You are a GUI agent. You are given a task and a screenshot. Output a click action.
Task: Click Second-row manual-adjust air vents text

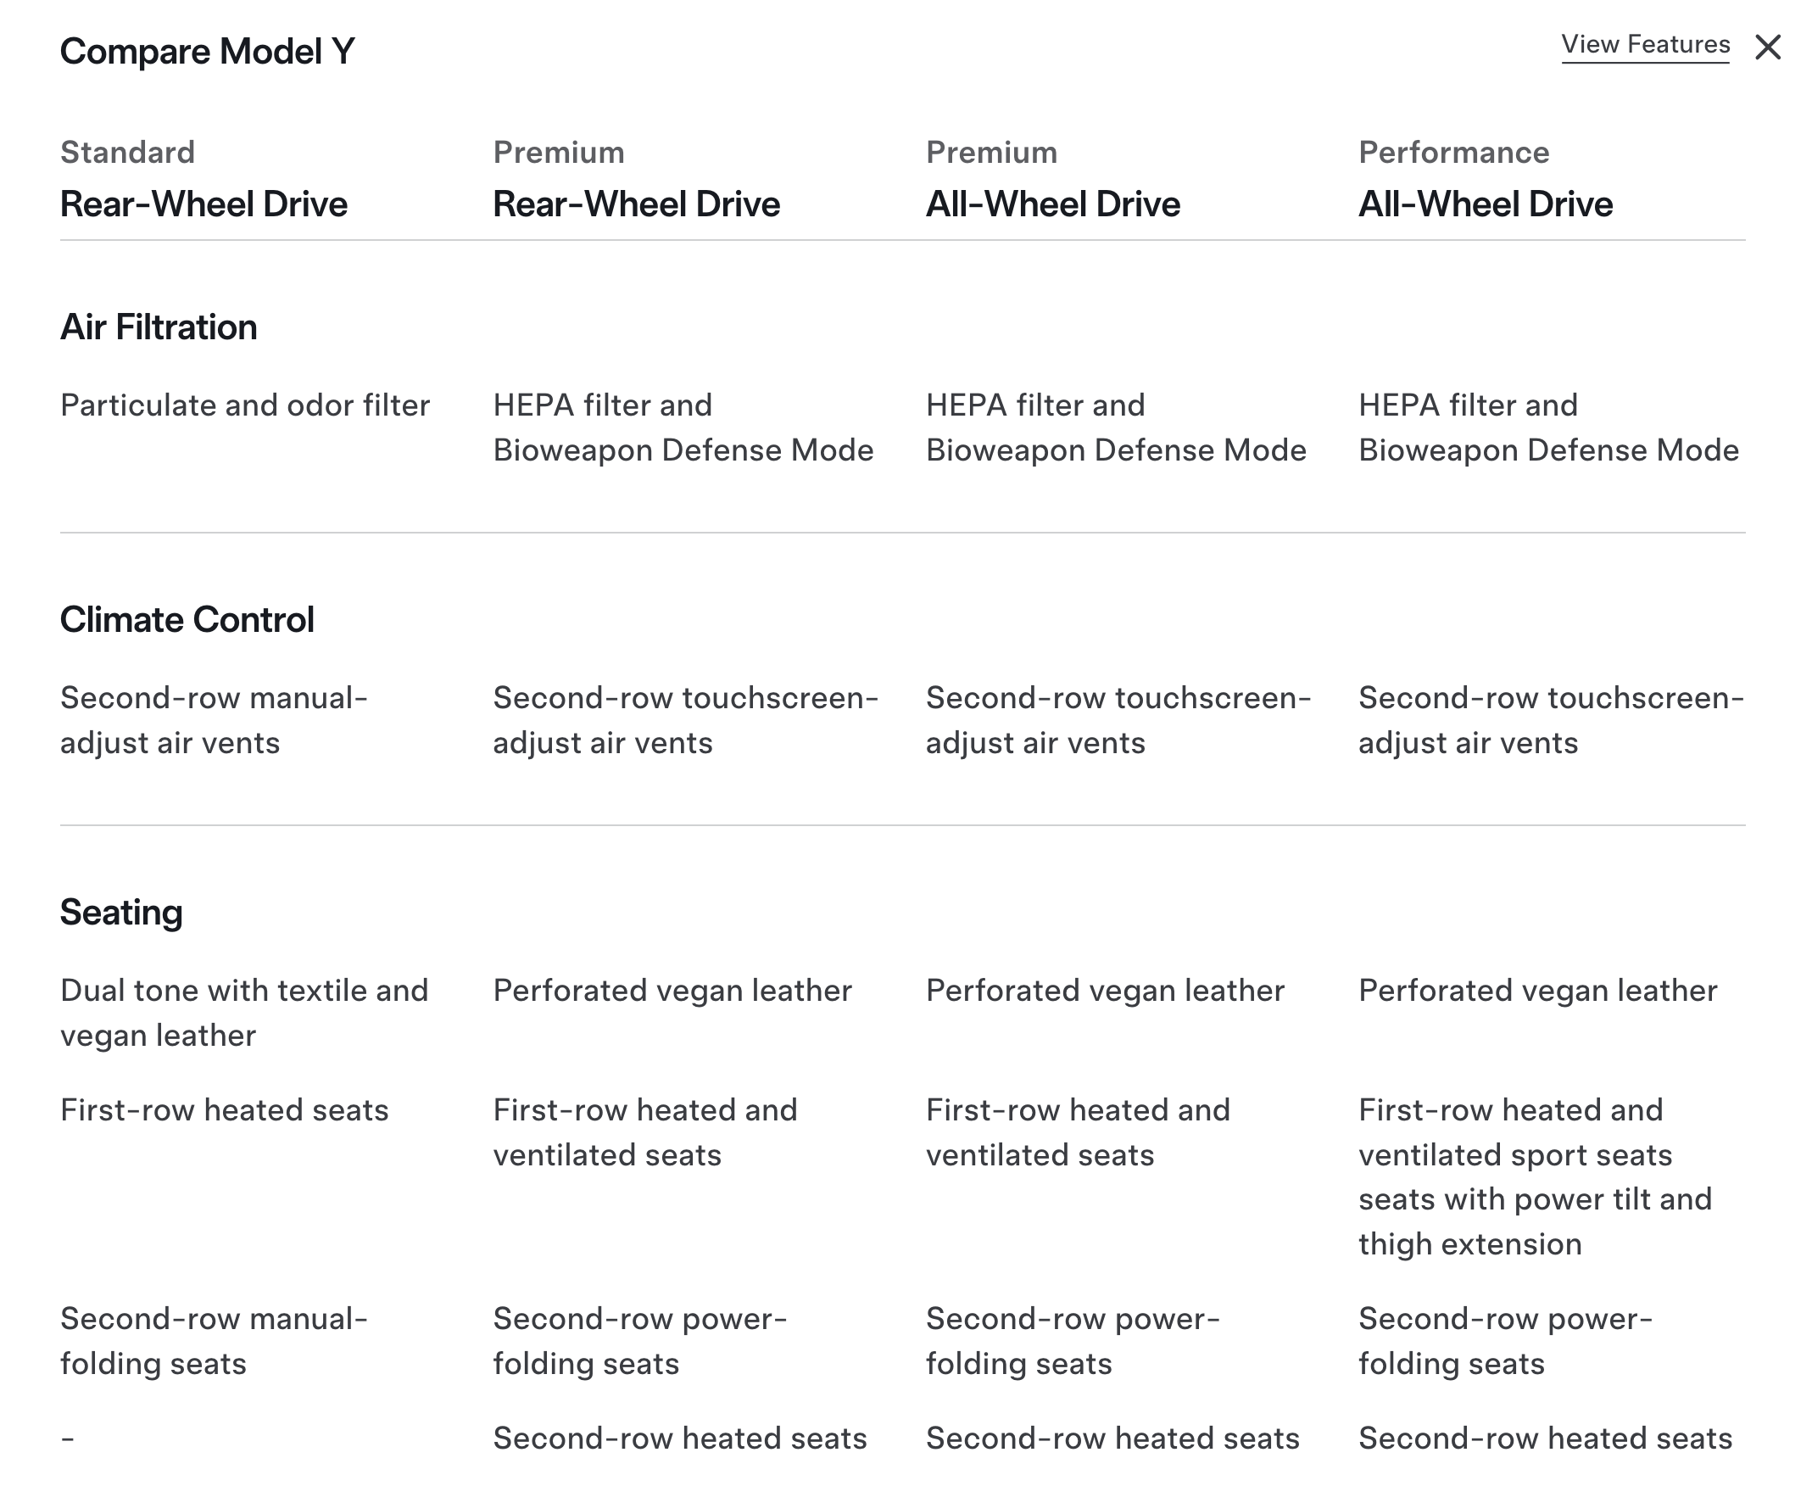(213, 721)
